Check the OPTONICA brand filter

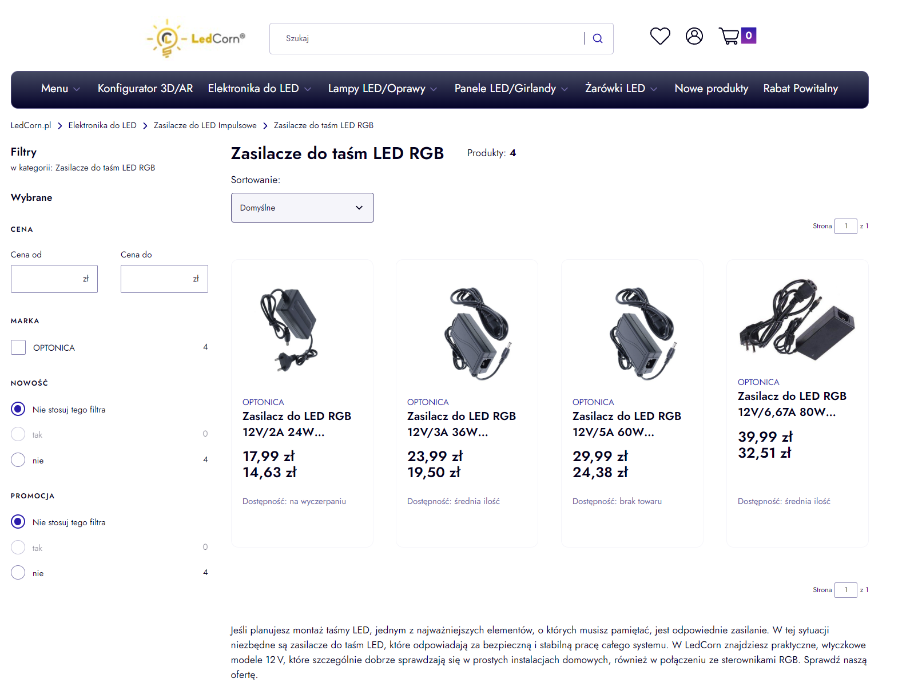(18, 347)
